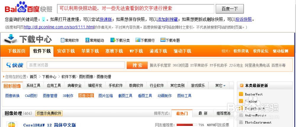Click hot keyword 腾讯手机管家

(160, 65)
